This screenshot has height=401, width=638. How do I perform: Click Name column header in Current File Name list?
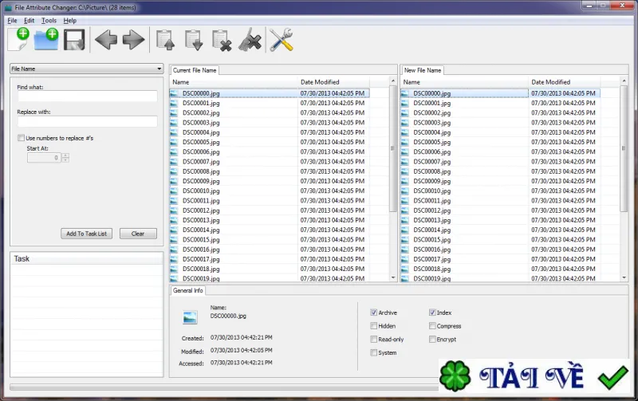[234, 82]
